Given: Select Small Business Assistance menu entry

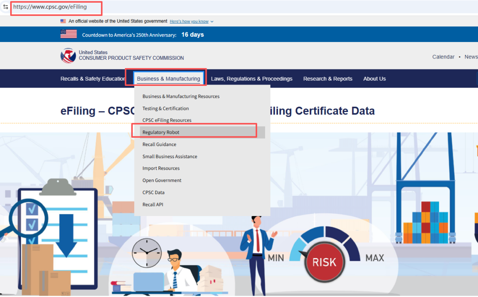Looking at the screenshot, I should 170,156.
